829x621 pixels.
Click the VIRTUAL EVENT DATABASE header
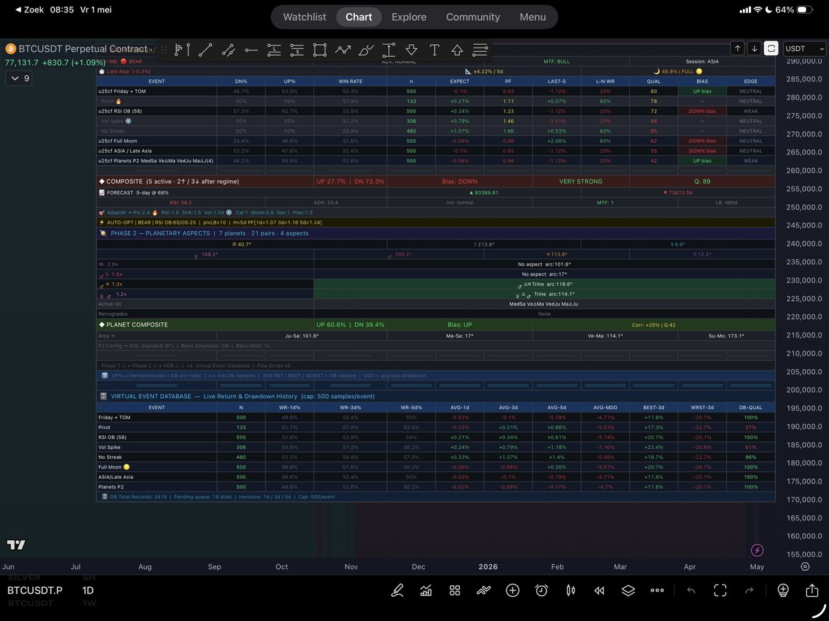coord(435,396)
